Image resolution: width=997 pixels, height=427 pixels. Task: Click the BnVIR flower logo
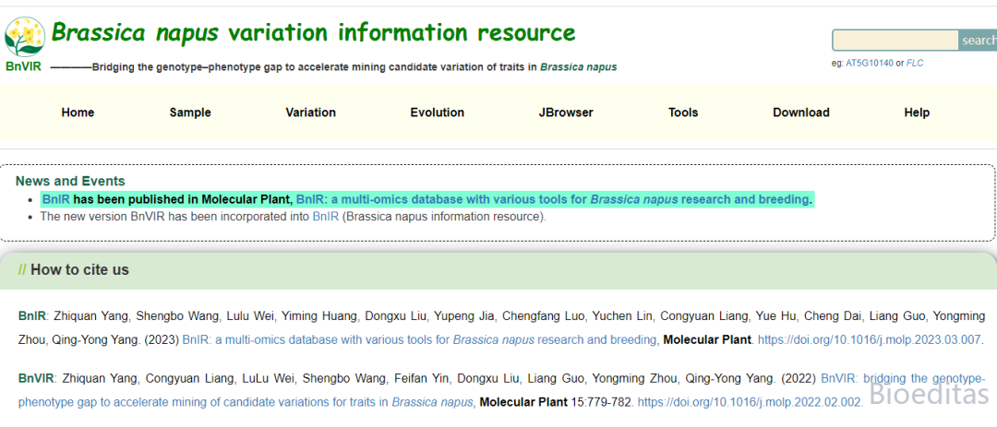coord(24,38)
